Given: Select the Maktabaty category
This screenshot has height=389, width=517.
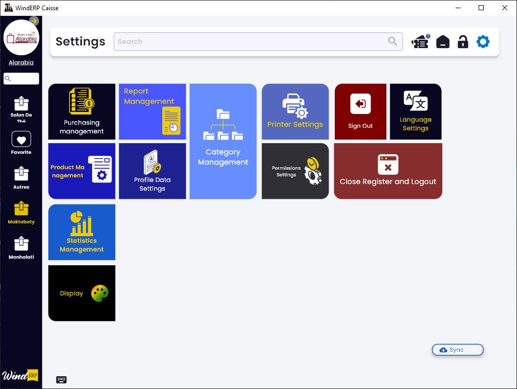Looking at the screenshot, I should coord(21,213).
